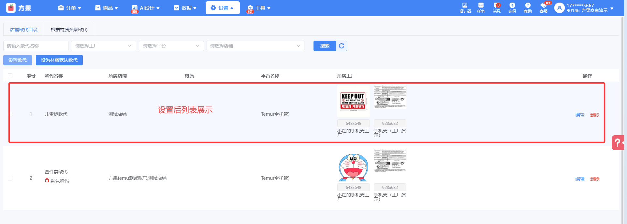The image size is (627, 224).
Task: Check the row for 儿童标欧代
Action: coord(10,114)
